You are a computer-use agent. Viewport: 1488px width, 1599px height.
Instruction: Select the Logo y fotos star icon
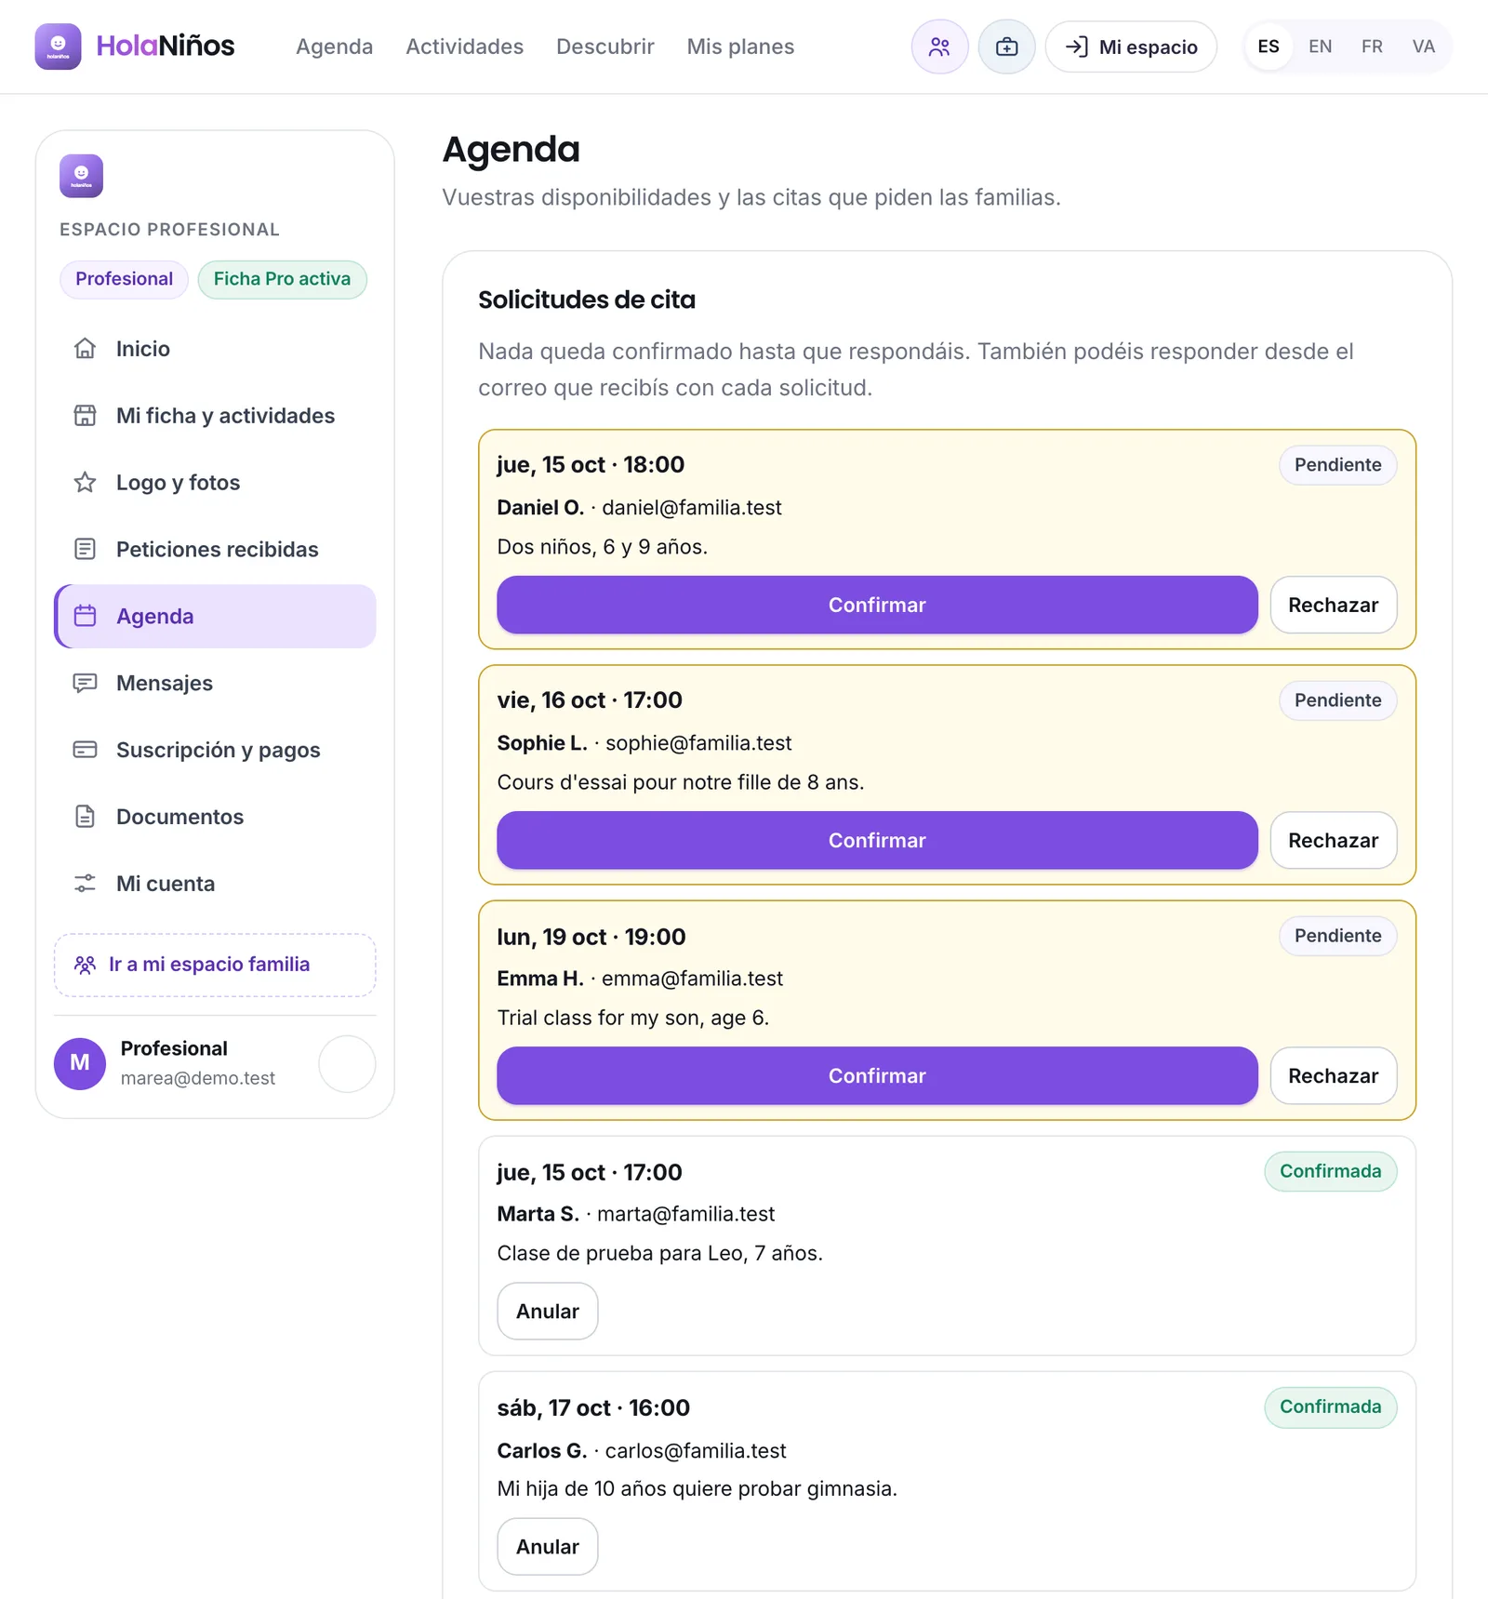[x=85, y=483]
